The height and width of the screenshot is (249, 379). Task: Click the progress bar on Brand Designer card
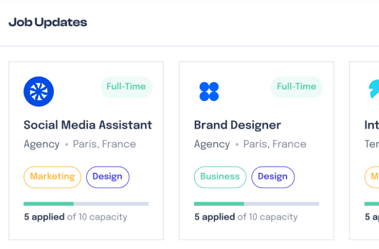[x=256, y=204]
